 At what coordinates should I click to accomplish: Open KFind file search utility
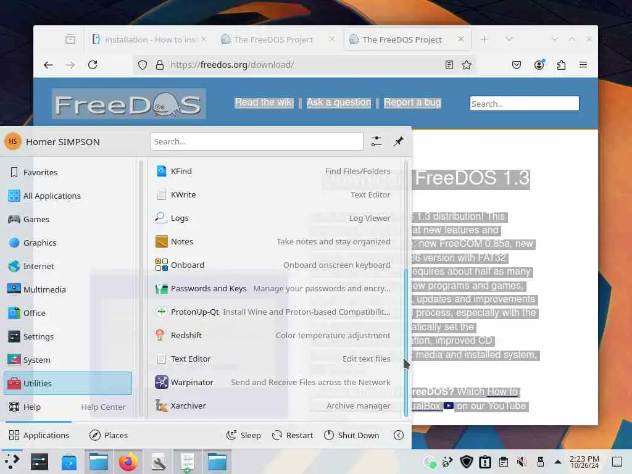[272, 172]
